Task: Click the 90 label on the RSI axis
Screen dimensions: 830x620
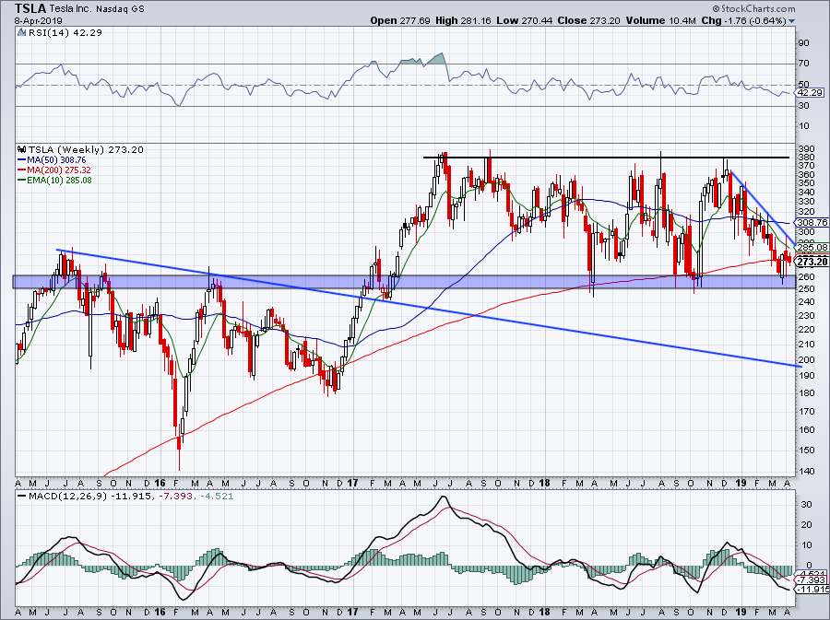Action: point(803,42)
